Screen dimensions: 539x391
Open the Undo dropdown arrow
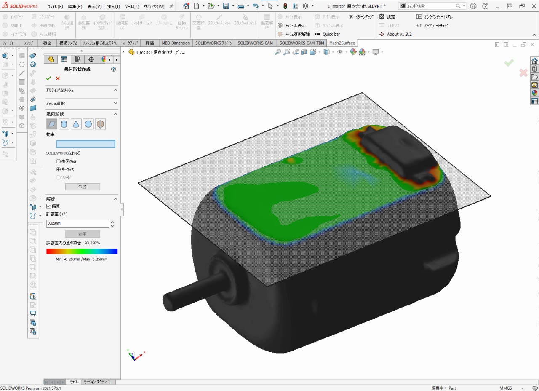(262, 6)
